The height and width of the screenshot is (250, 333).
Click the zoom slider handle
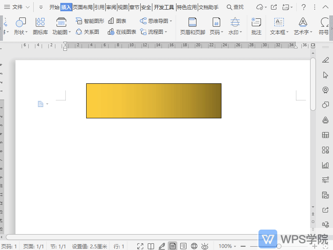pyautogui.click(x=279, y=246)
